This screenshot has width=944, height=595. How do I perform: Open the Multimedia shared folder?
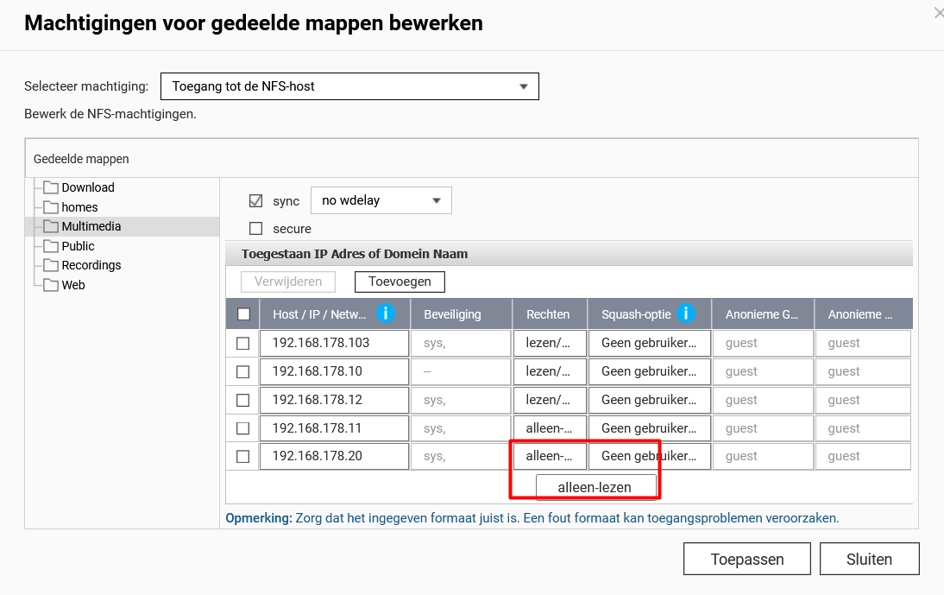coord(91,226)
